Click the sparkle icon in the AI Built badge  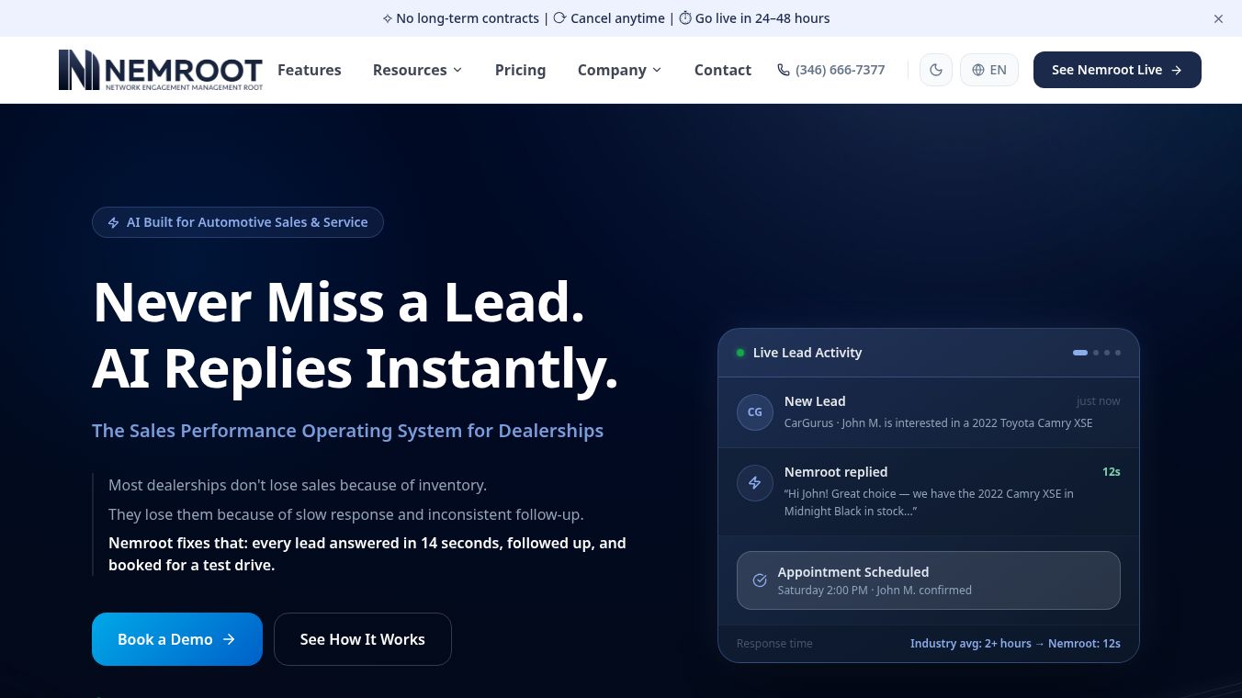pyautogui.click(x=114, y=222)
